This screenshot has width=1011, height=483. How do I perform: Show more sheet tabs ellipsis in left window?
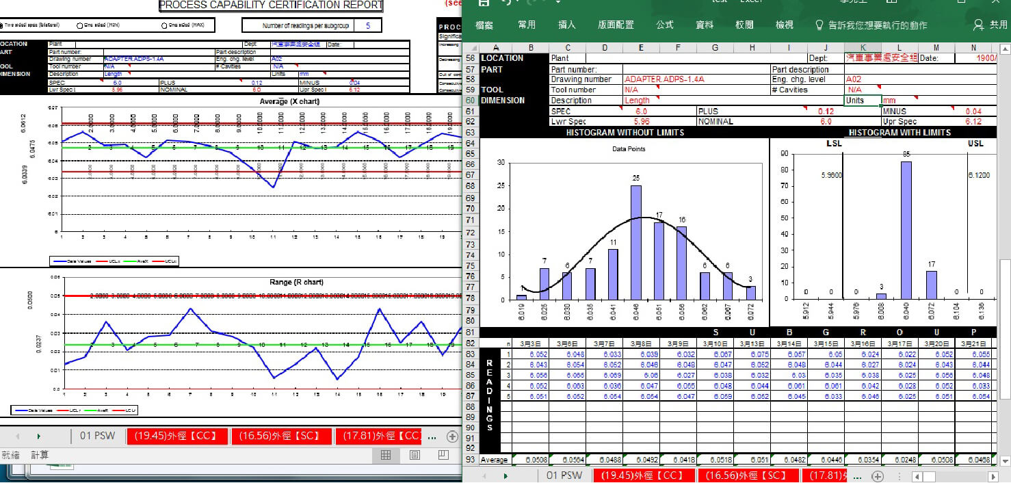[432, 436]
